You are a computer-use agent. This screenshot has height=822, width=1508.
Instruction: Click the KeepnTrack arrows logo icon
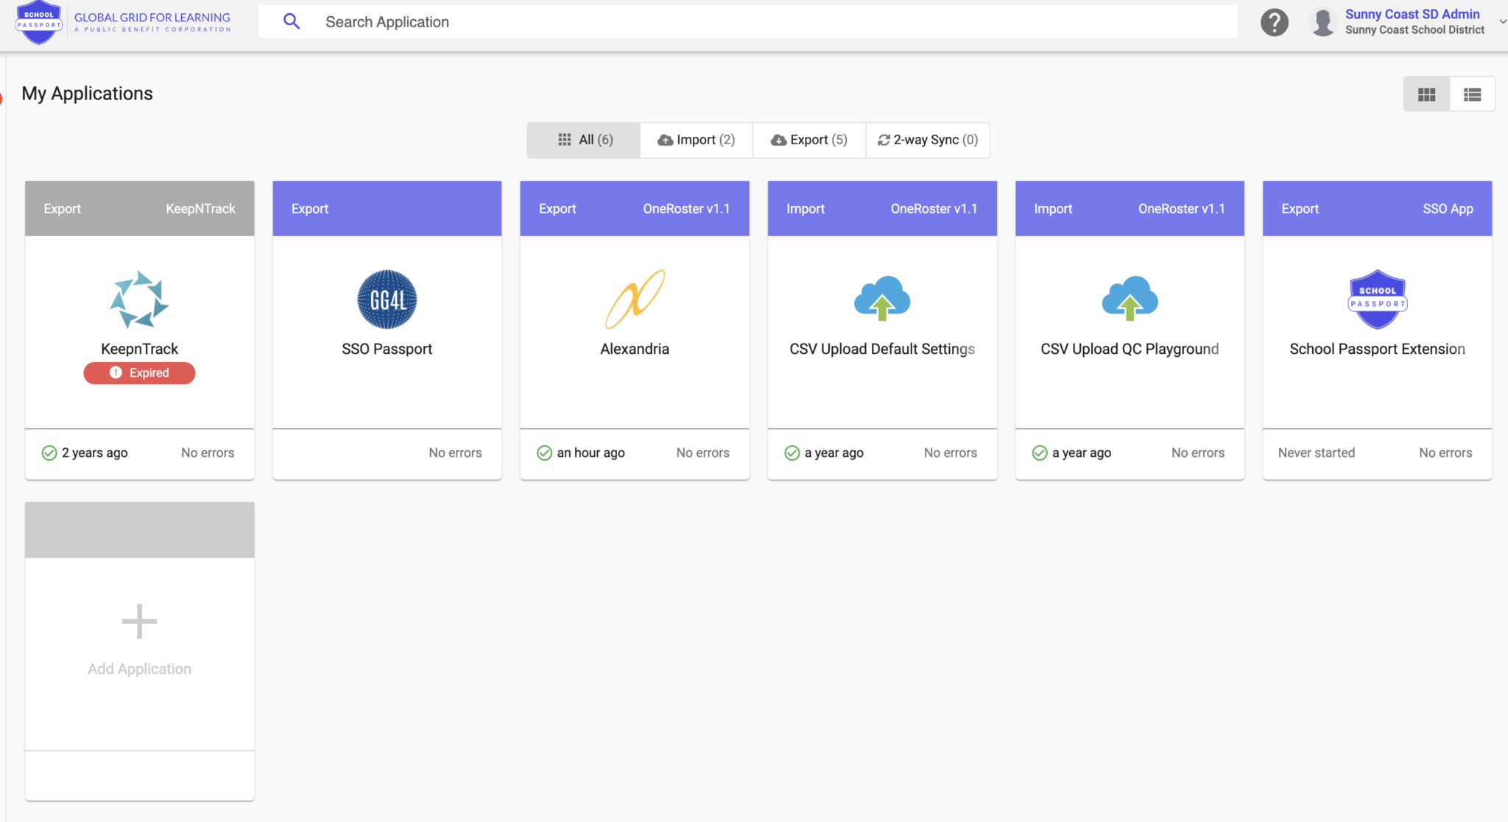tap(139, 300)
